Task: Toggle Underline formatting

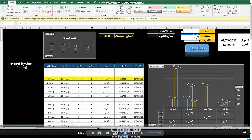Action: [30, 11]
